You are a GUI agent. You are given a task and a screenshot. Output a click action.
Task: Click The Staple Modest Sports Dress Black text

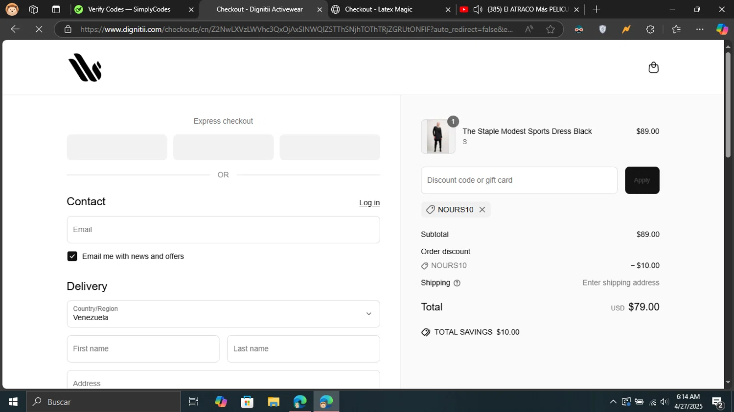(x=527, y=131)
